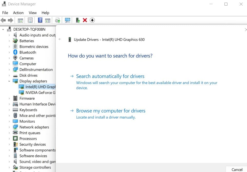Uninstall device via the red X icon
Screen dimensions: 247x172
pos(85,20)
